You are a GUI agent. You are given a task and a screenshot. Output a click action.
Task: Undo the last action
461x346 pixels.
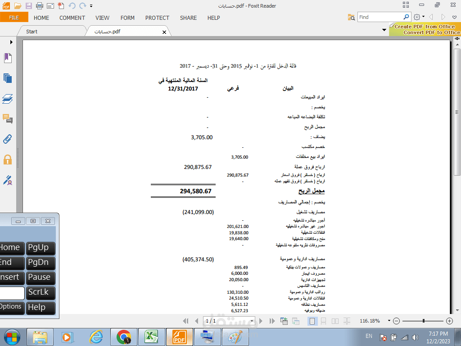pos(72,5)
